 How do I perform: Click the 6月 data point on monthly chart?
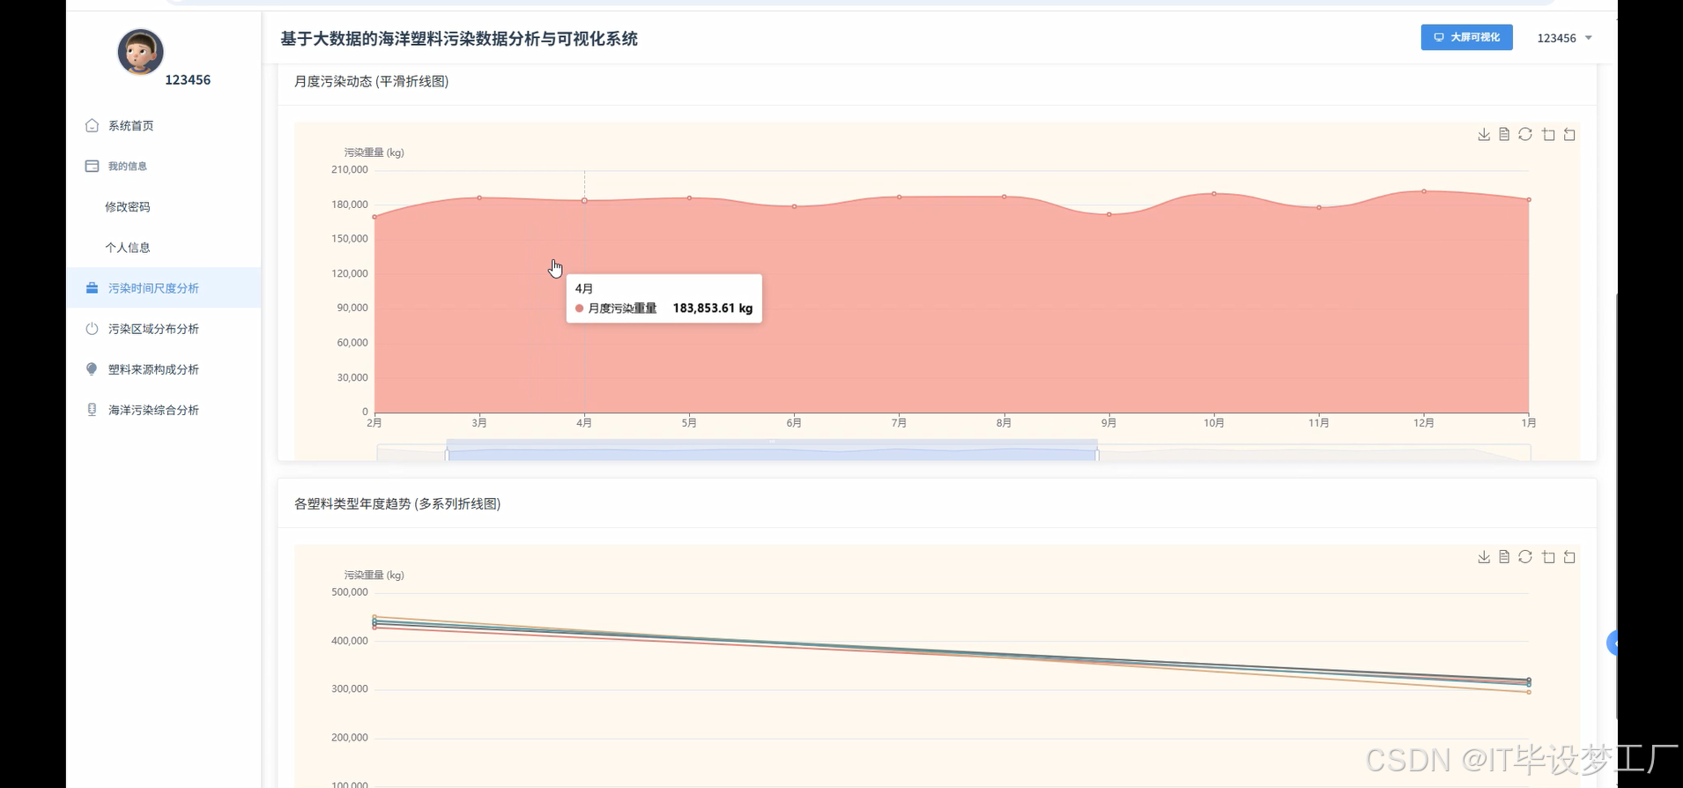click(794, 206)
